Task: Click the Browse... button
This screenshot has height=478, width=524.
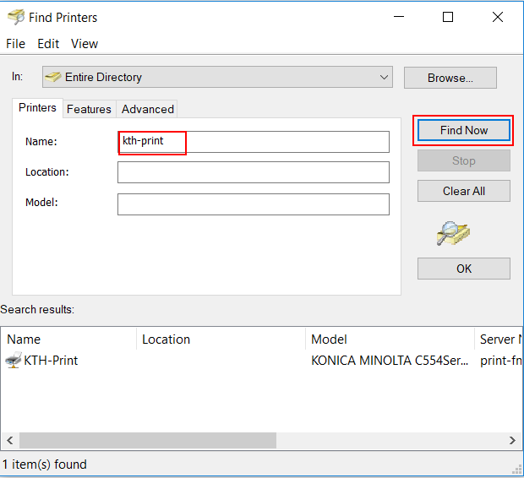Action: [450, 78]
